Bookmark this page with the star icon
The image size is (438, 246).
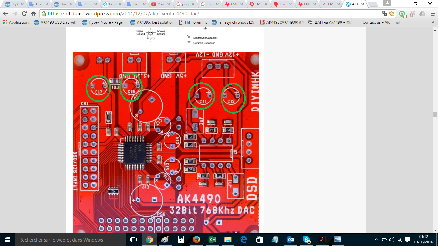click(392, 13)
